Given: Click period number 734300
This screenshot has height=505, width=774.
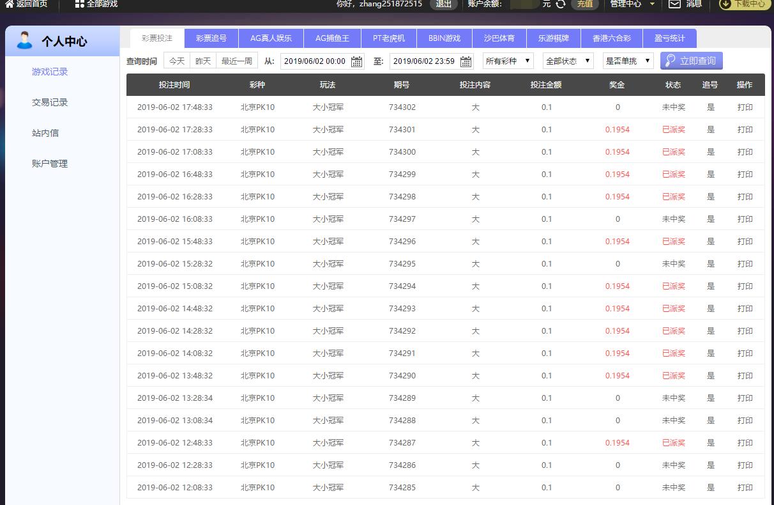Looking at the screenshot, I should (x=402, y=152).
